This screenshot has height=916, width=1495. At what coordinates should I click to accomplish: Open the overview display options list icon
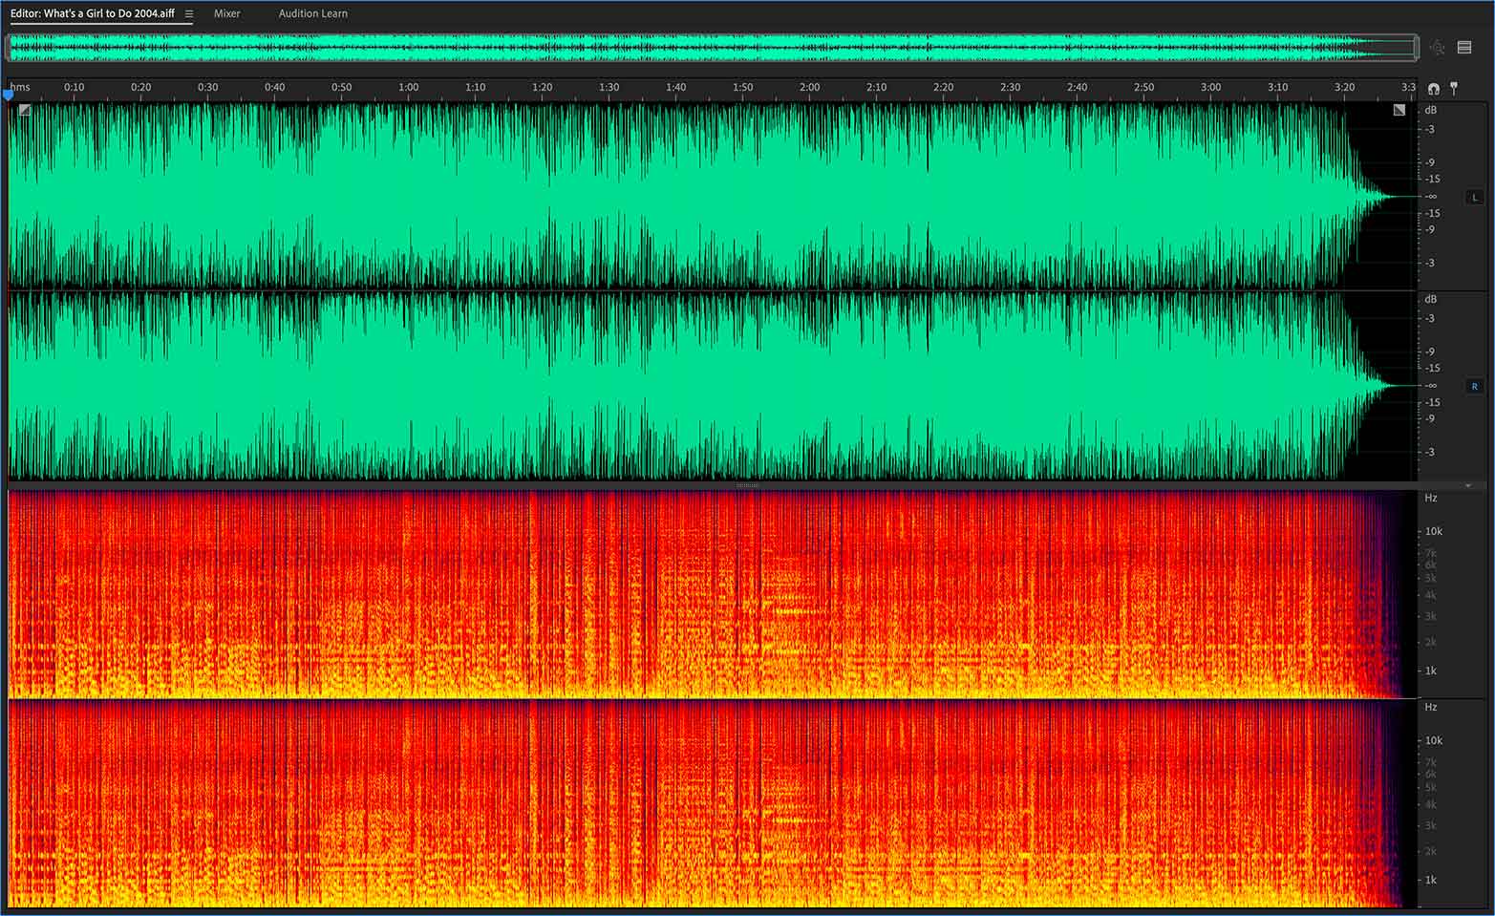pyautogui.click(x=1464, y=48)
